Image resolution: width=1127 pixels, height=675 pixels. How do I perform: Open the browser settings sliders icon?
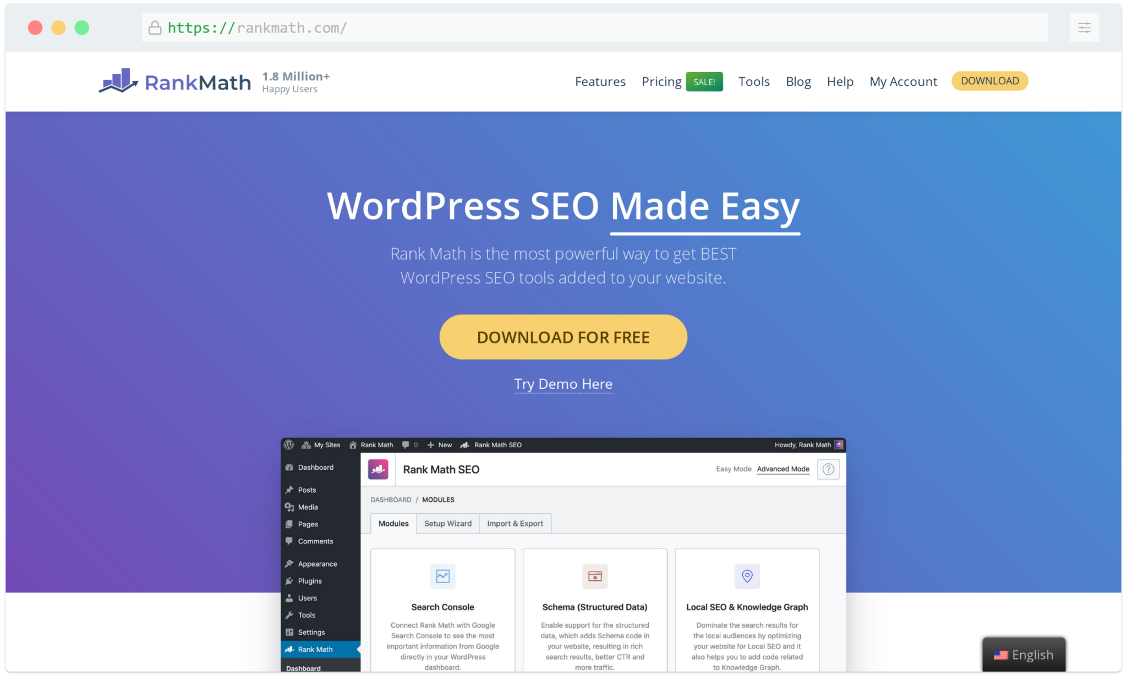tap(1084, 28)
